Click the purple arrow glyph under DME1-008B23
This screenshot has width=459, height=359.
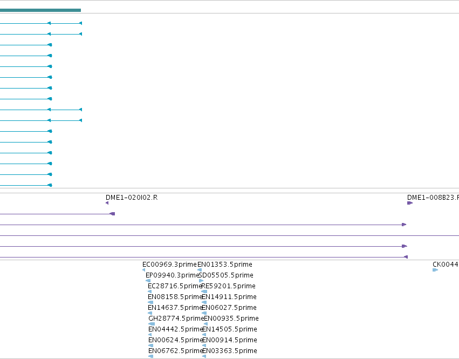tap(410, 203)
